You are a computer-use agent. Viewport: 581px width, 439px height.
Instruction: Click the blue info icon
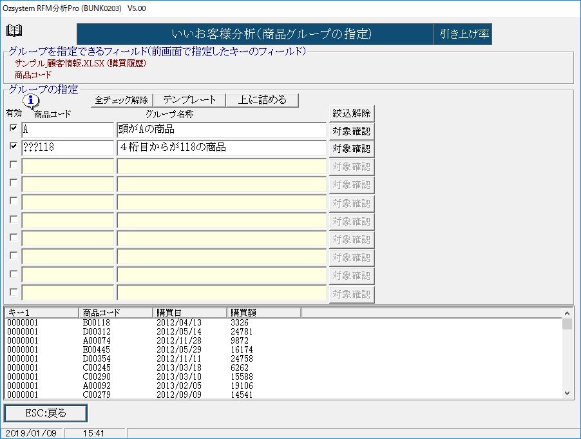(31, 101)
